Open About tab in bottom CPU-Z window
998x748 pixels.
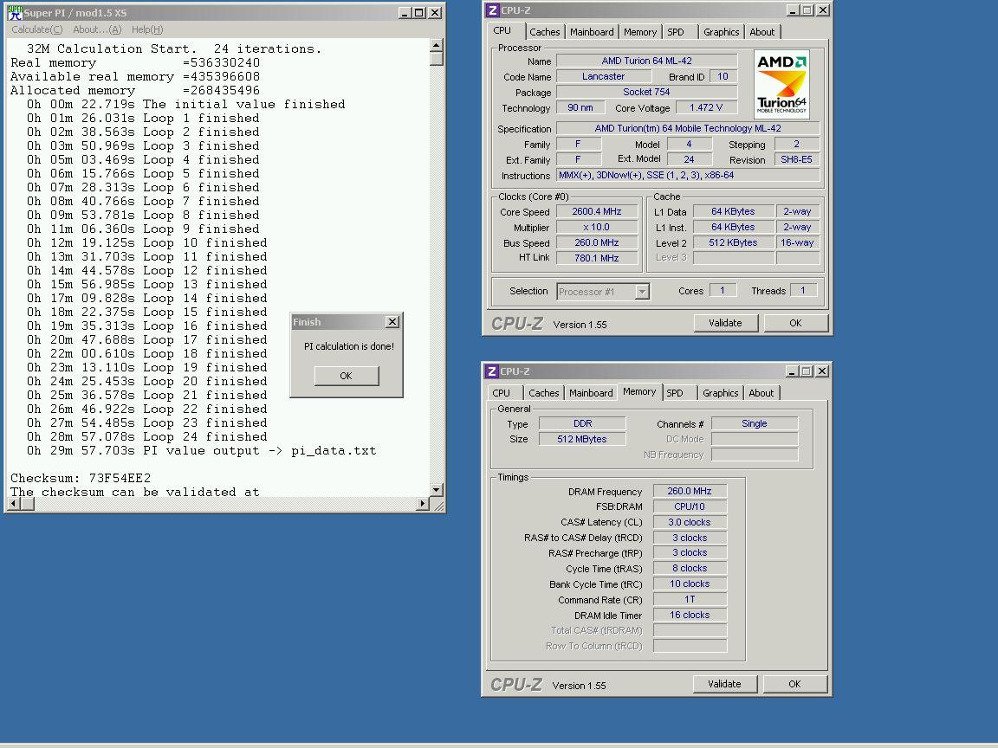pyautogui.click(x=761, y=393)
